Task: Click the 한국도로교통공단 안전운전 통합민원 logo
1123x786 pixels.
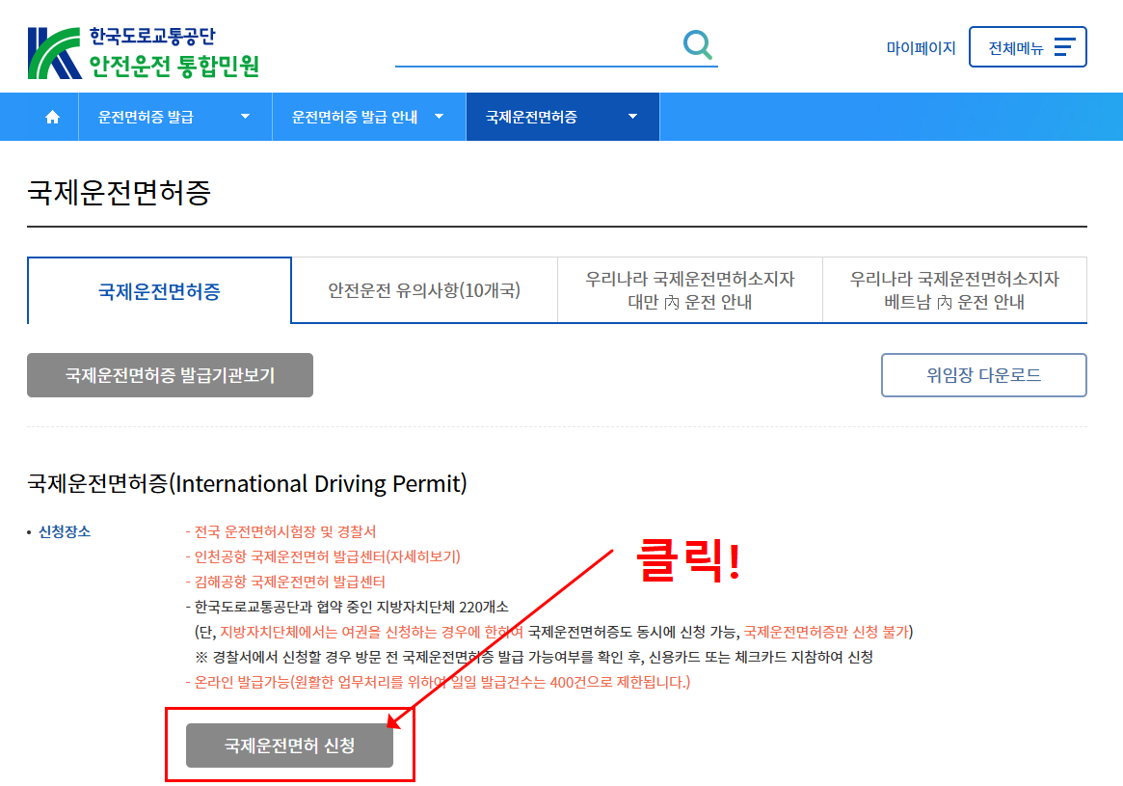Action: 144,52
